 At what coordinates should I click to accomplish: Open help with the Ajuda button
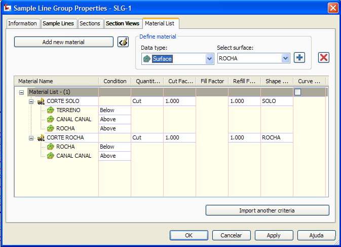click(316, 235)
